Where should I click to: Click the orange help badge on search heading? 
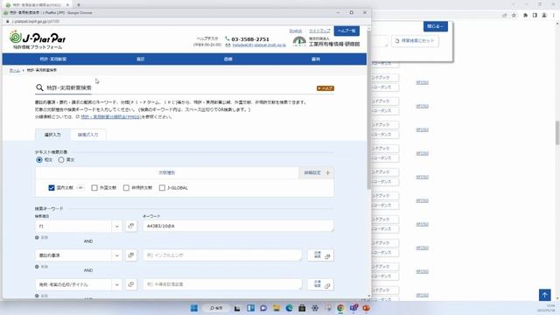pos(325,88)
